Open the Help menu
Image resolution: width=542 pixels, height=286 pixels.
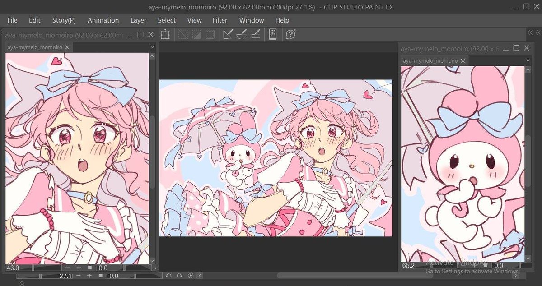(x=282, y=20)
